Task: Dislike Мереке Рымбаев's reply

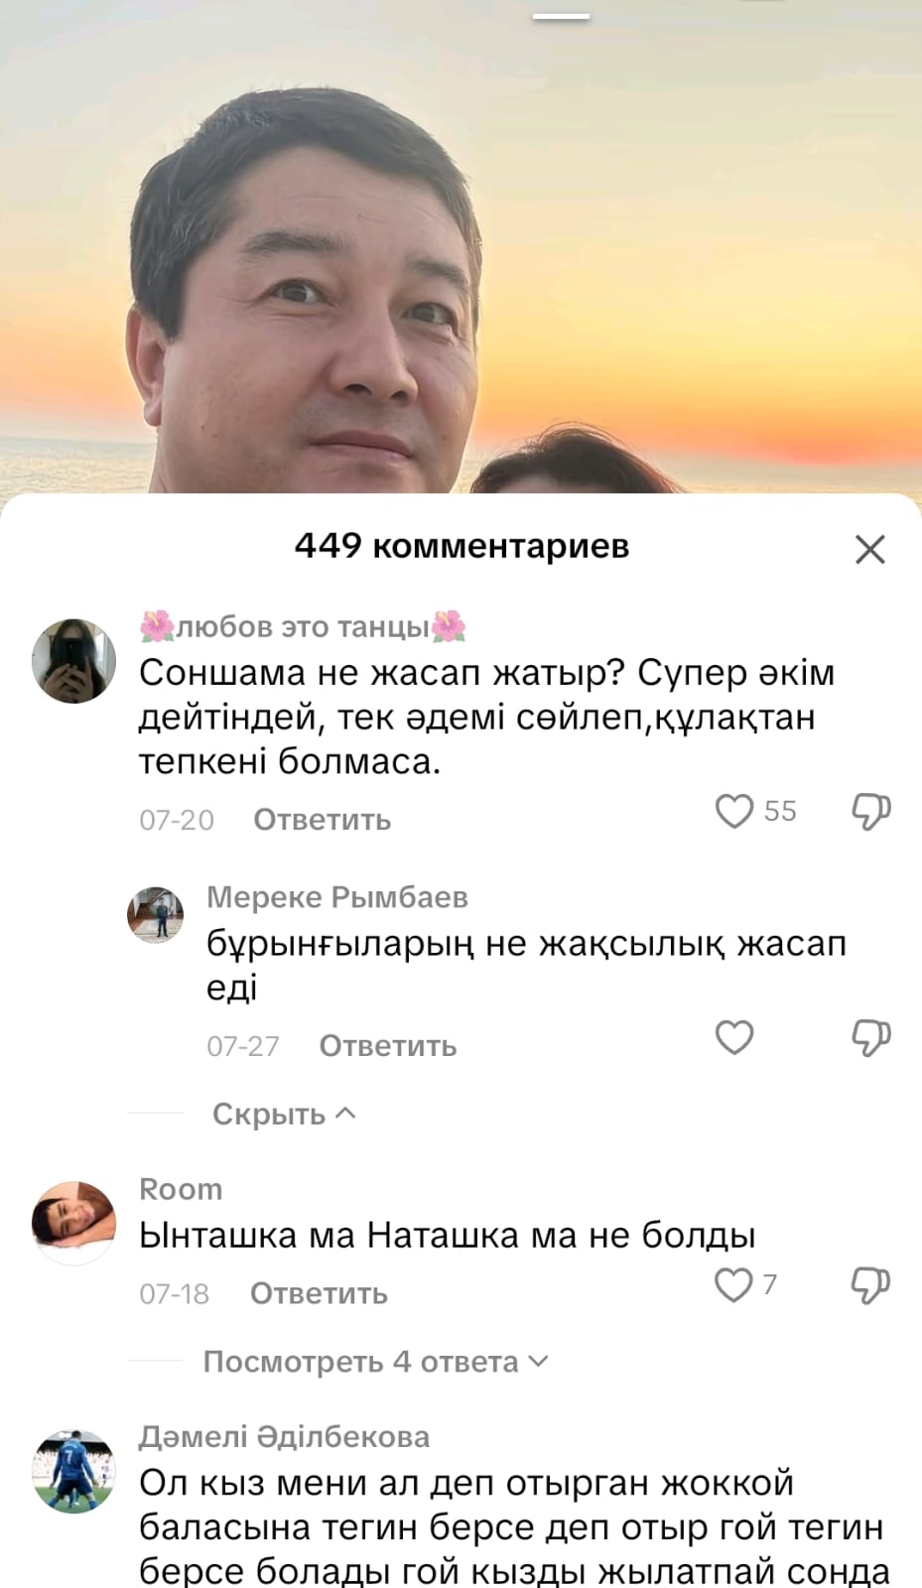Action: coord(871,1038)
